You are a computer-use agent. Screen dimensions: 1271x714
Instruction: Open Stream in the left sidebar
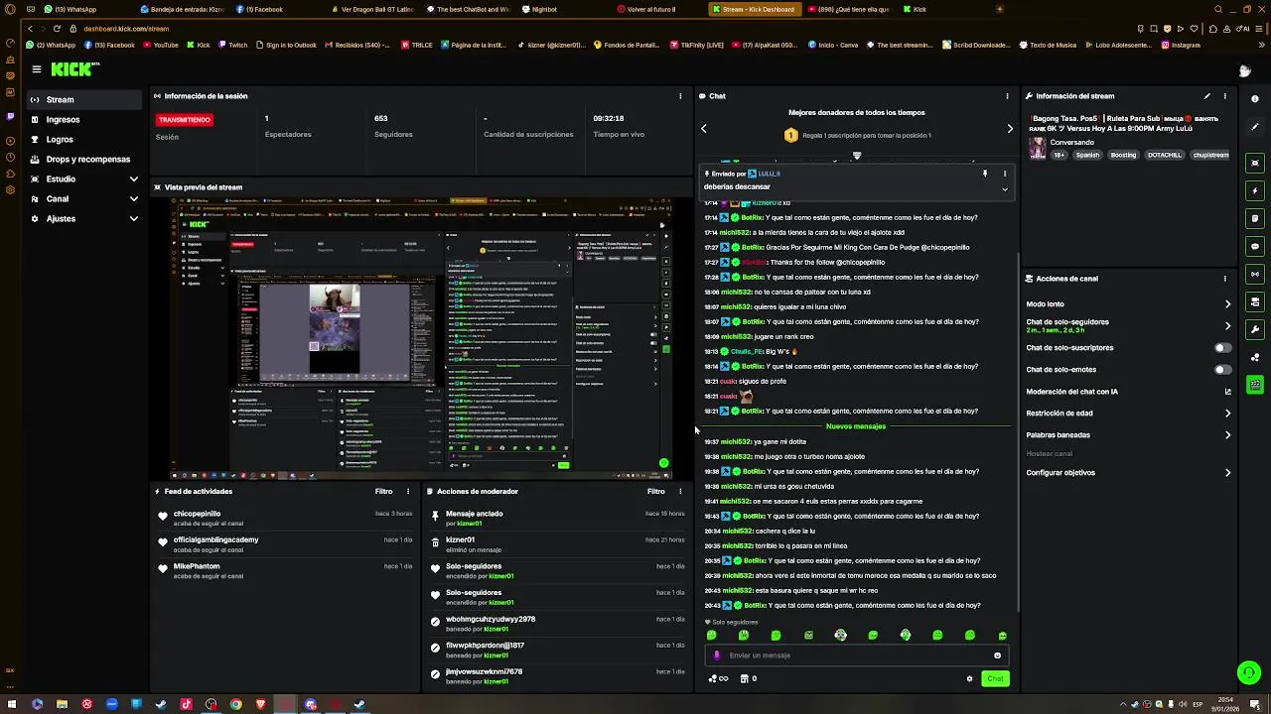pos(85,100)
